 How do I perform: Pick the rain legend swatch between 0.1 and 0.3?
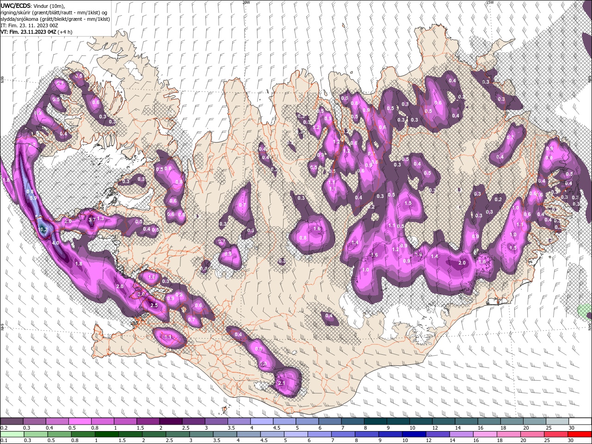coord(12,435)
